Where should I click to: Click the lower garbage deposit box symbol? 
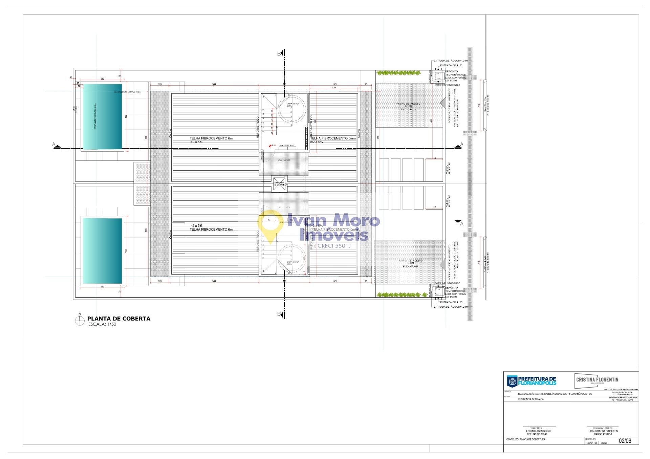click(x=439, y=292)
